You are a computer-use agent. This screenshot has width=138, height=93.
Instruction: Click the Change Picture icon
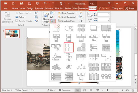tap(36, 17)
